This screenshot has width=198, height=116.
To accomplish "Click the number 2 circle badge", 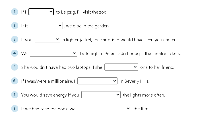I will click(x=15, y=25).
